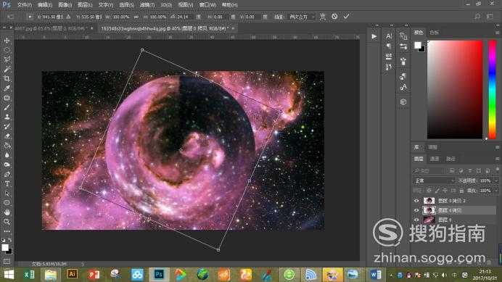The height and width of the screenshot is (282, 502).
Task: Expand the more tools ellipsis
Action: (7, 231)
